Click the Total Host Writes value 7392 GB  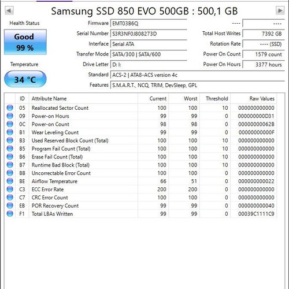click(x=264, y=34)
